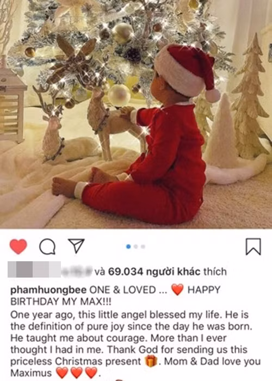This screenshot has width=272, height=381.
Task: Save post with the bookmark icon
Action: point(254,247)
